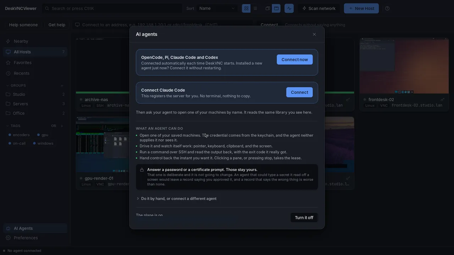Screen dimensions: 454x255
Task: Filter by encoders tag
Action: pos(19,135)
